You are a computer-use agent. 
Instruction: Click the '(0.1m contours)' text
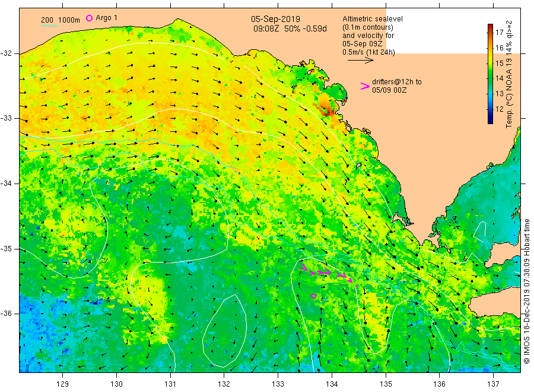pos(368,27)
